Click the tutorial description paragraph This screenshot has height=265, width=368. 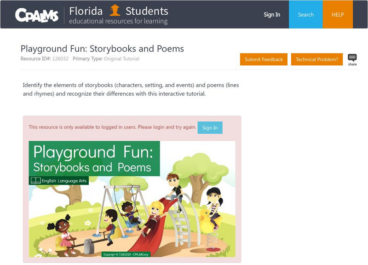(131, 90)
